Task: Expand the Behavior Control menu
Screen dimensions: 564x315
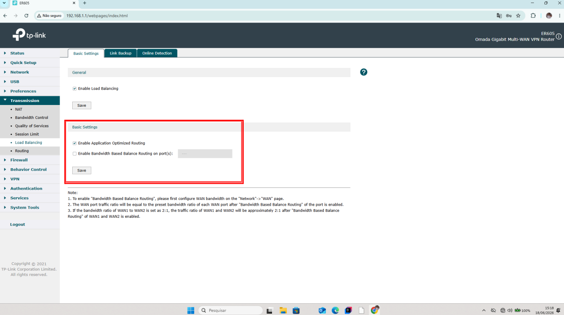Action: (30, 169)
